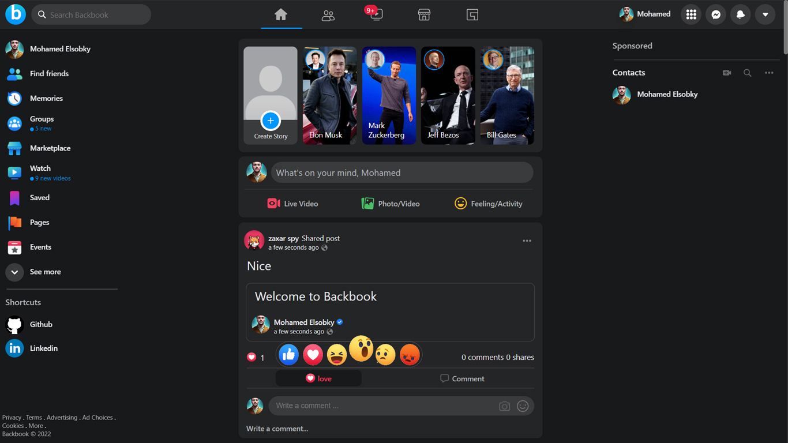
Task: Open zaxar spy's profile name
Action: click(x=283, y=238)
